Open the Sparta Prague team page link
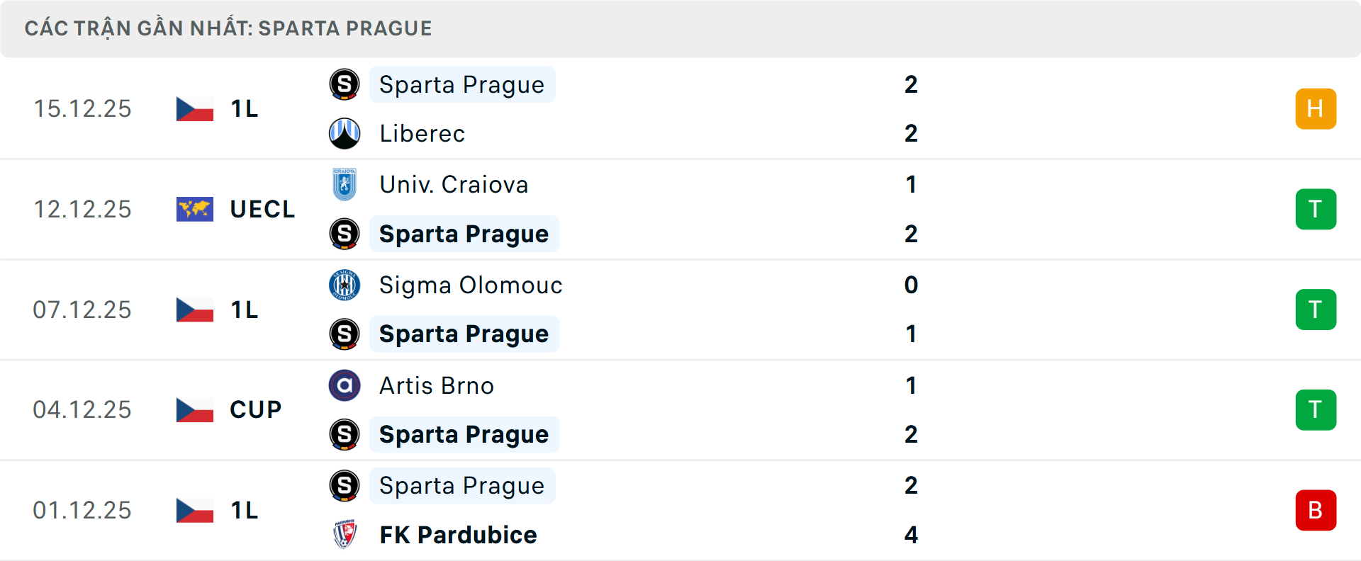The image size is (1361, 561). [x=462, y=84]
